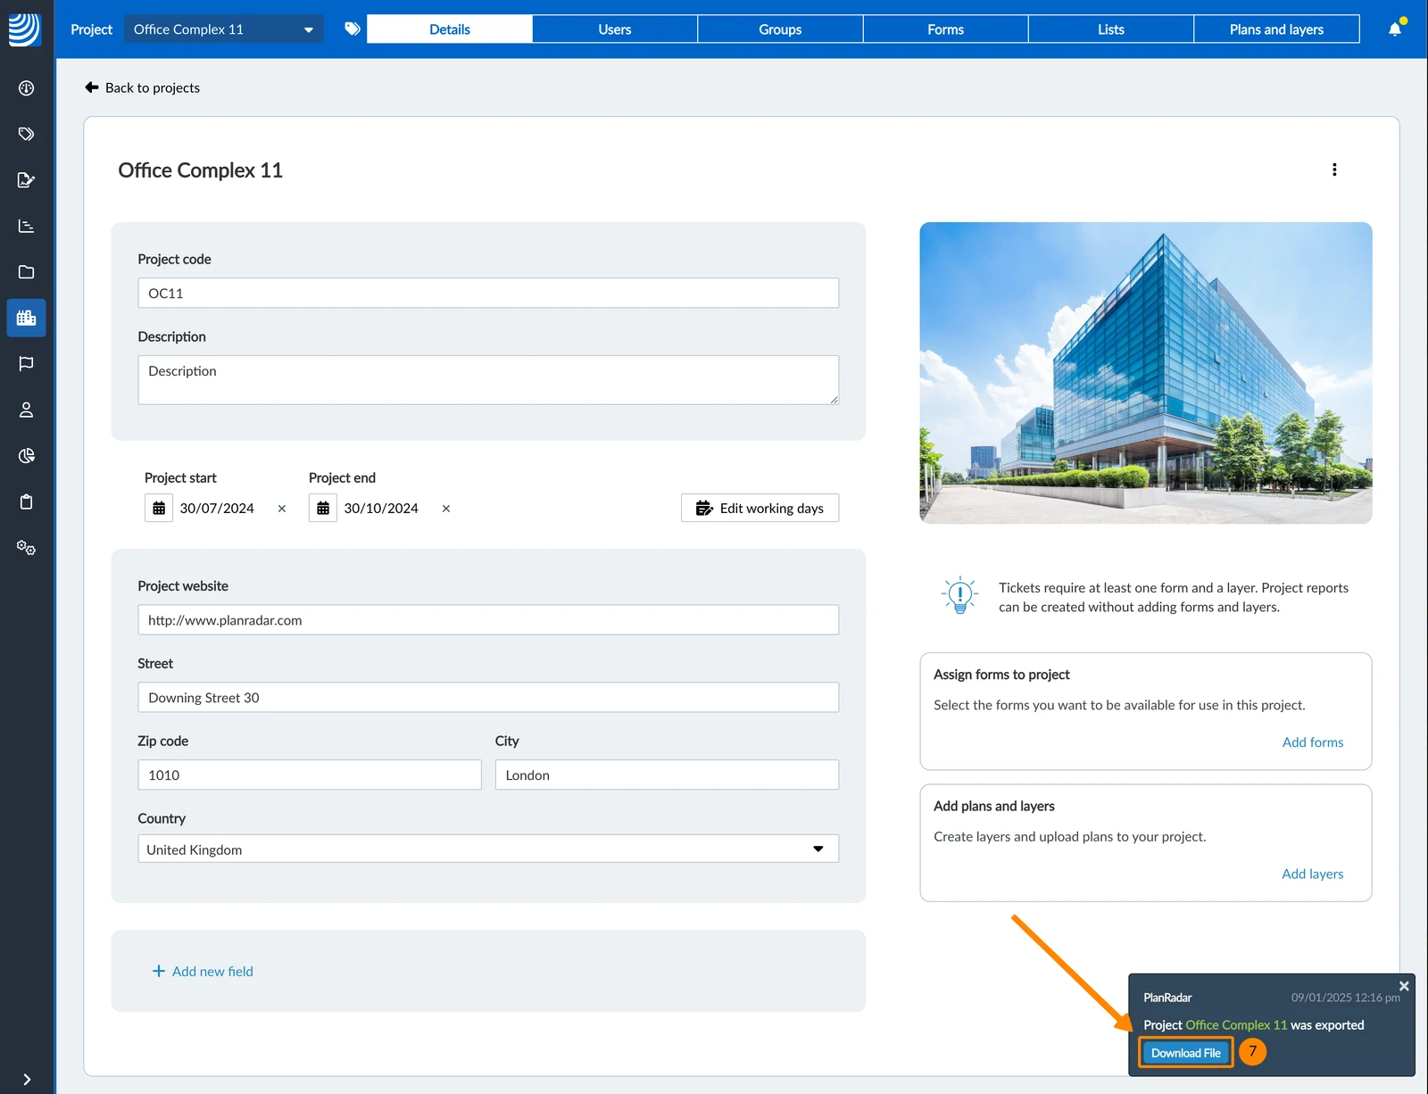Screen dimensions: 1428x1094
Task: Expand the sidebar with bottom chevron
Action: tap(27, 1079)
